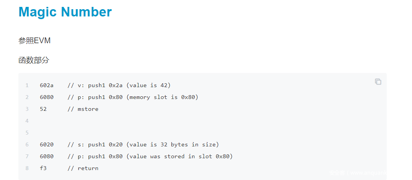
Task: Select line number 8 in code gutter
Action: (x=27, y=168)
